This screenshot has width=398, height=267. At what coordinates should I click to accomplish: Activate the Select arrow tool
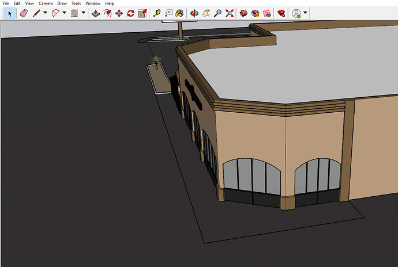coord(10,13)
